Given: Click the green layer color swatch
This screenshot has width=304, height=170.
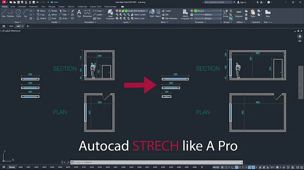Looking at the screenshot, I should (x=126, y=11).
